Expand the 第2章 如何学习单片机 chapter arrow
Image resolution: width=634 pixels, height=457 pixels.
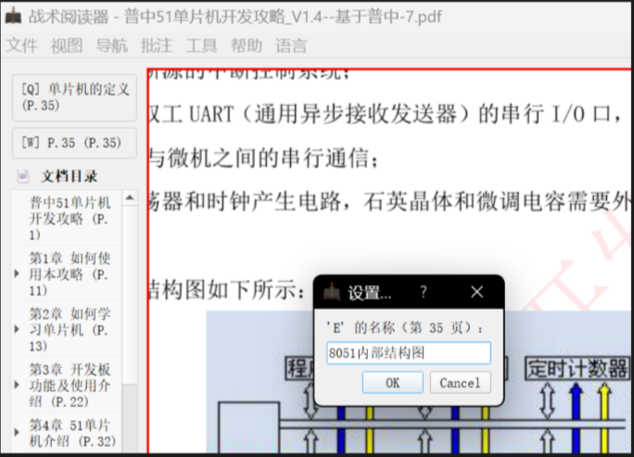pyautogui.click(x=17, y=330)
